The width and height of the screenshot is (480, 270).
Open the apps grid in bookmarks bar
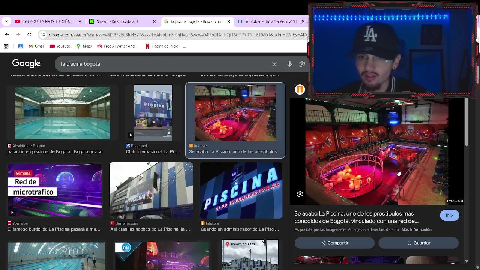[6, 46]
